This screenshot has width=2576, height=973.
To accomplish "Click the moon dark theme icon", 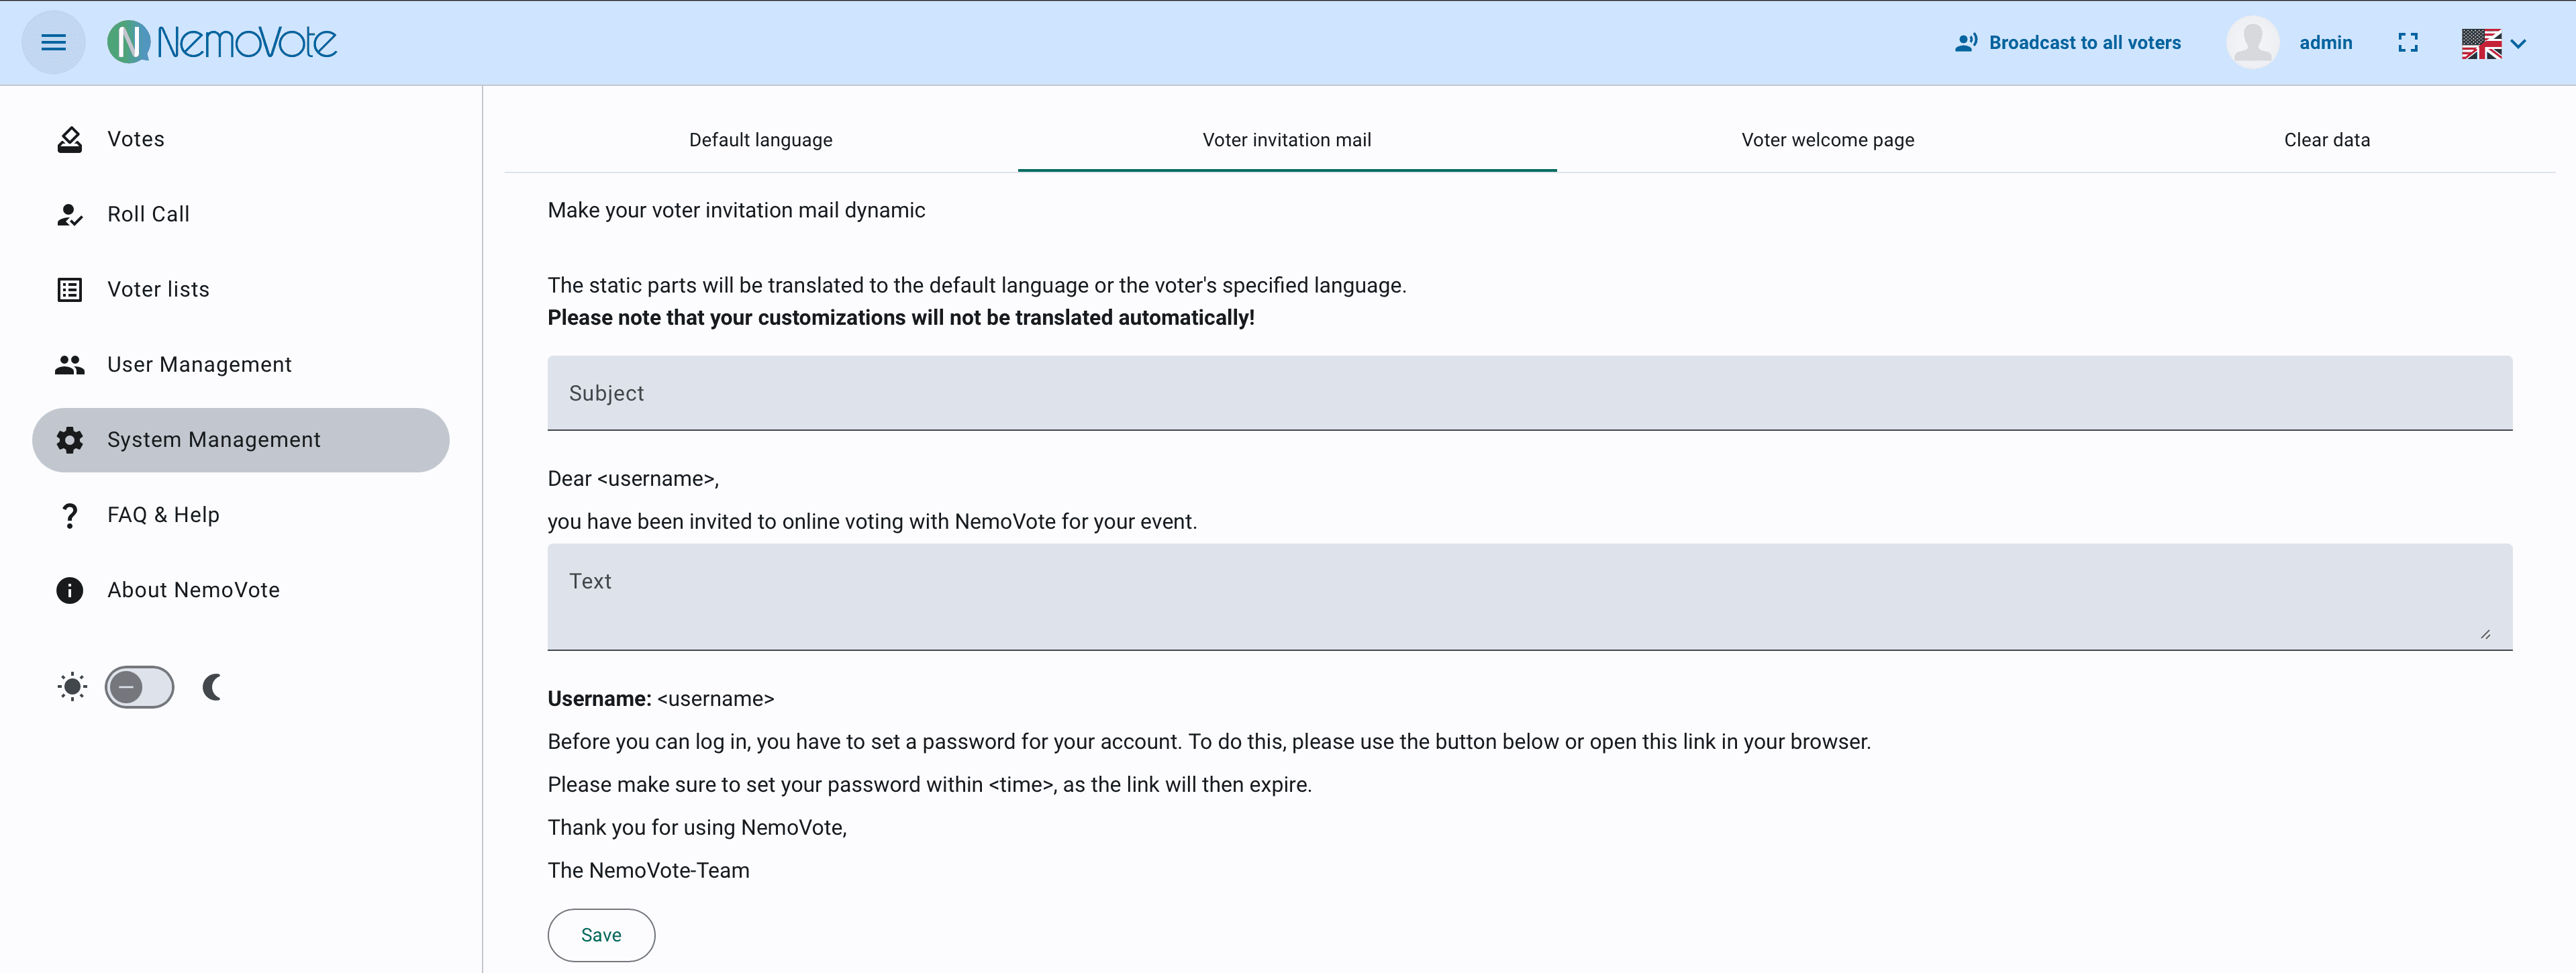I will click(212, 687).
